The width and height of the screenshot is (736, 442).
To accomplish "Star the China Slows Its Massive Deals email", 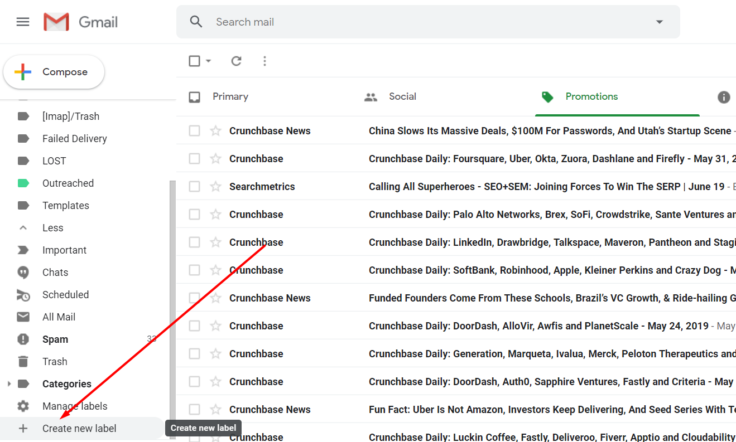I will click(x=215, y=130).
